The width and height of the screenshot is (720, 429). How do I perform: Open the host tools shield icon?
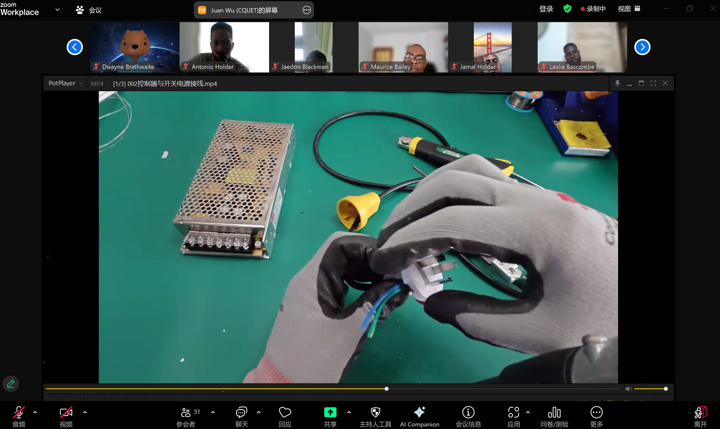pyautogui.click(x=375, y=412)
